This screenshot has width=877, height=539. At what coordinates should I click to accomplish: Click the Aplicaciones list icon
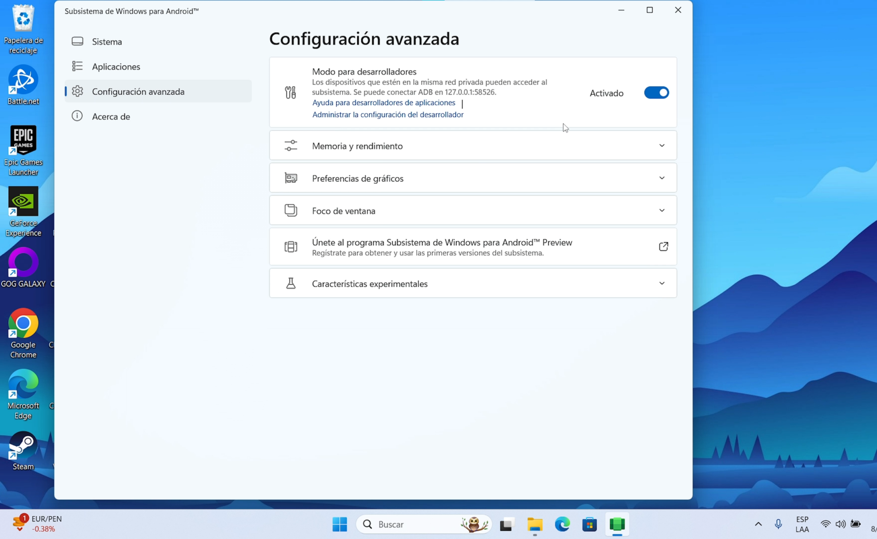tap(77, 66)
